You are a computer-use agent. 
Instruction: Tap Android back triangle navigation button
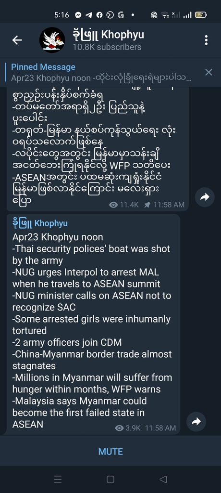(163, 479)
